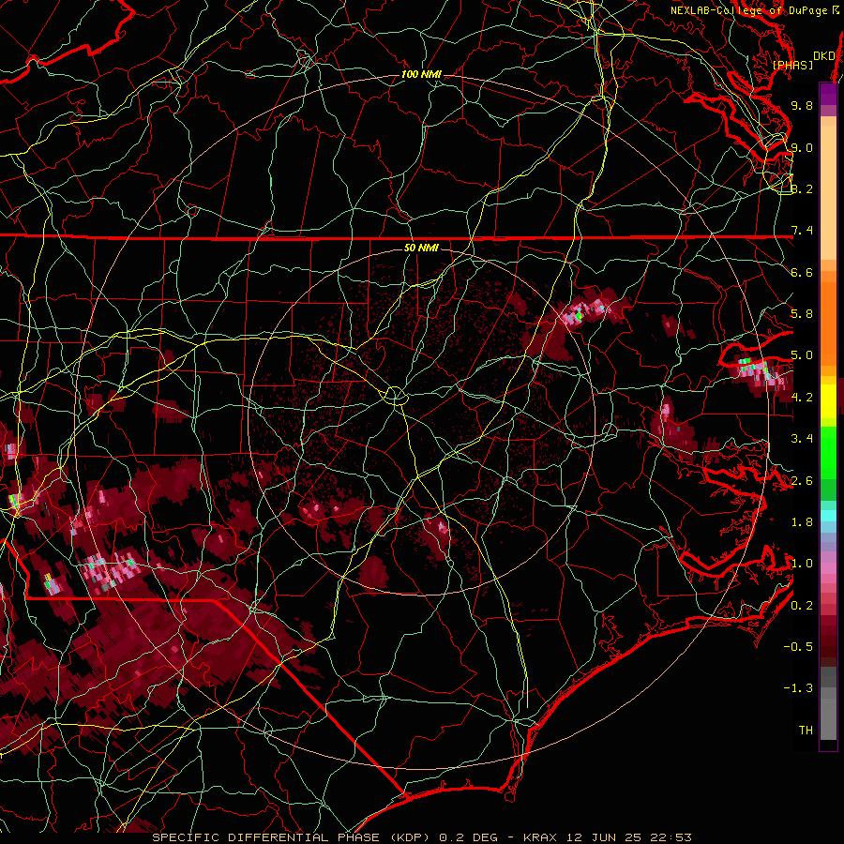Click the DKD product label
The height and width of the screenshot is (844, 844).
tap(823, 56)
